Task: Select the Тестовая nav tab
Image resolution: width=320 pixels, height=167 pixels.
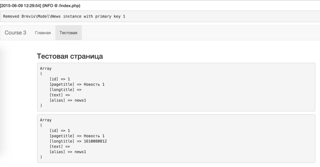Action: click(x=68, y=33)
